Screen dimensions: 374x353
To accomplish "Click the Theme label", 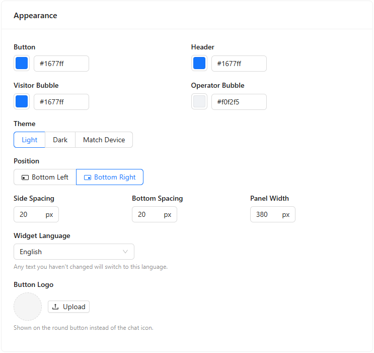I will [25, 124].
